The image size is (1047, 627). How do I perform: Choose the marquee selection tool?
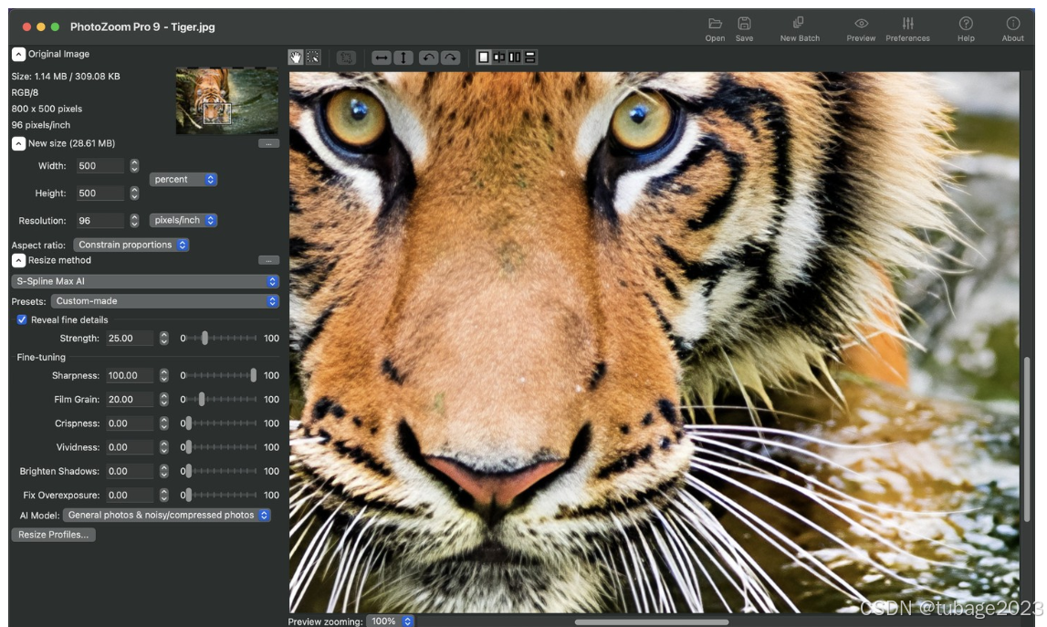(313, 57)
